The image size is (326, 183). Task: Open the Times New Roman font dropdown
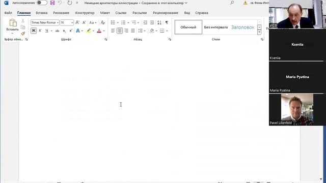coord(58,22)
